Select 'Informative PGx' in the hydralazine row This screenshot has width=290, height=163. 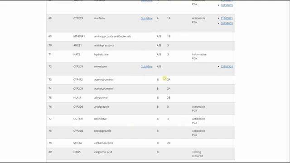click(x=199, y=56)
